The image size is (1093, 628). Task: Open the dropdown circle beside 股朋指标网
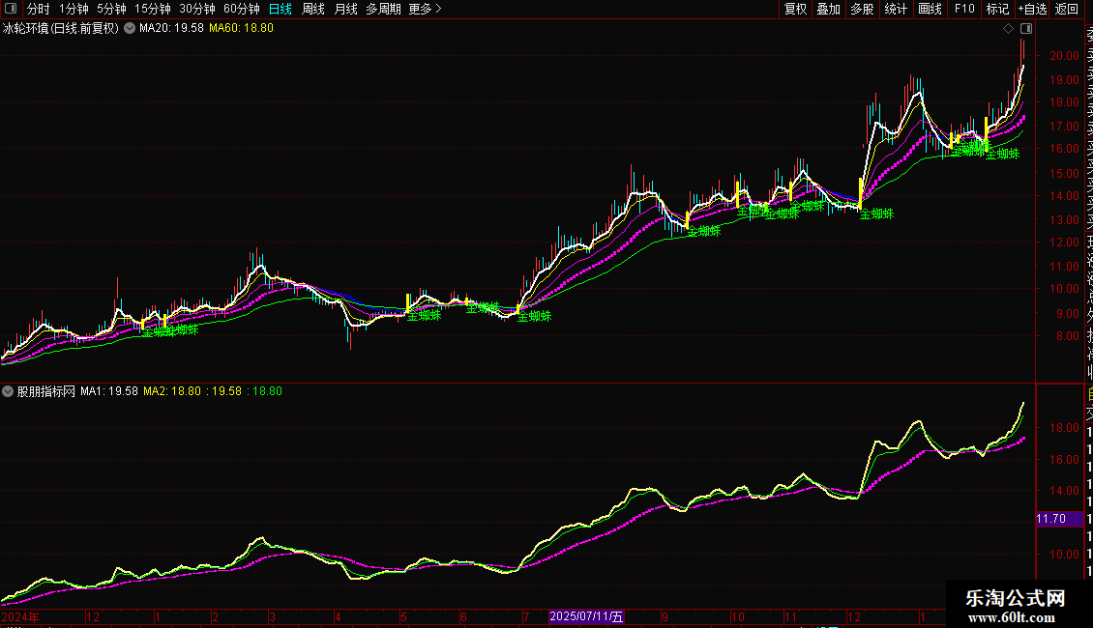(8, 391)
